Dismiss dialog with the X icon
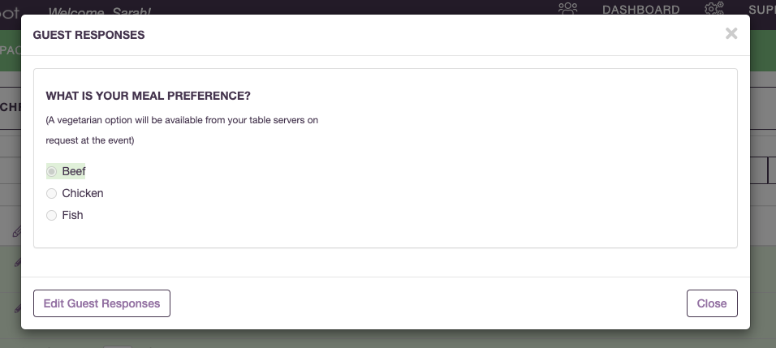The image size is (776, 348). [731, 33]
